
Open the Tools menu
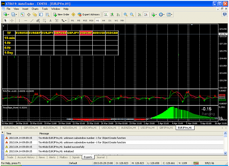pos(45,9)
